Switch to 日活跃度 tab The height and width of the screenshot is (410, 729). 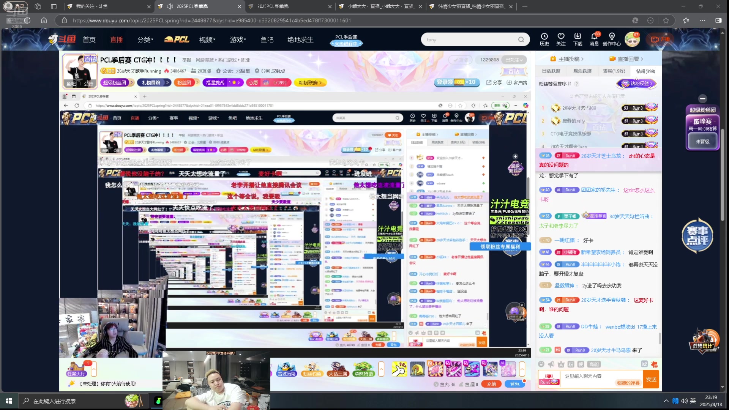click(551, 71)
